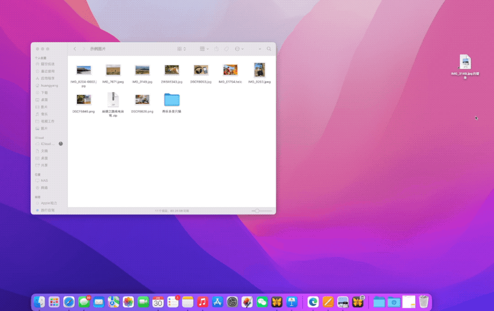Open Recents (最近使用) in sidebar

coord(49,71)
